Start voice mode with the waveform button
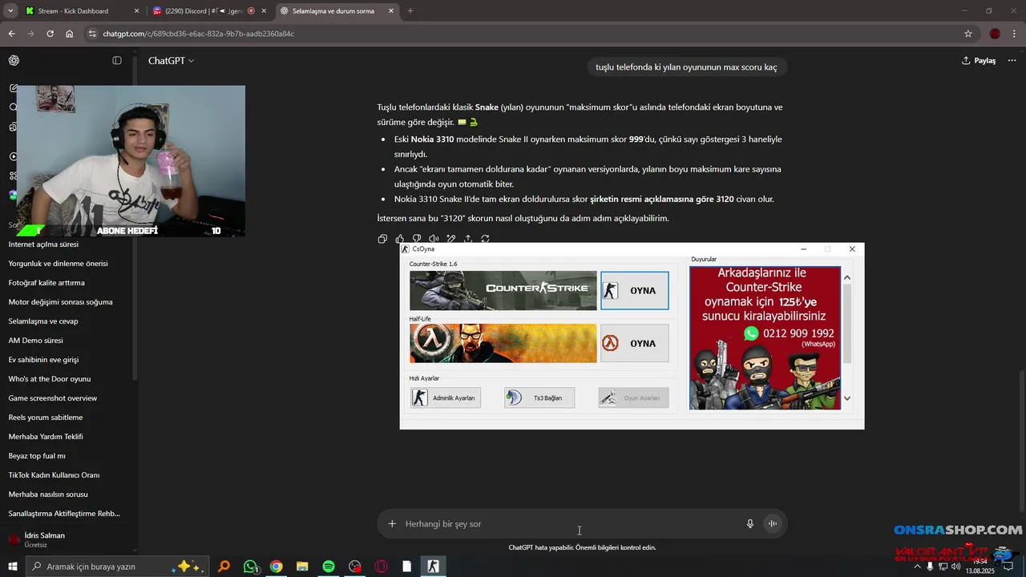 click(x=773, y=523)
